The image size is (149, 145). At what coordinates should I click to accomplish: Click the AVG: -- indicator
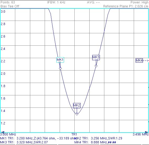point(93,2)
